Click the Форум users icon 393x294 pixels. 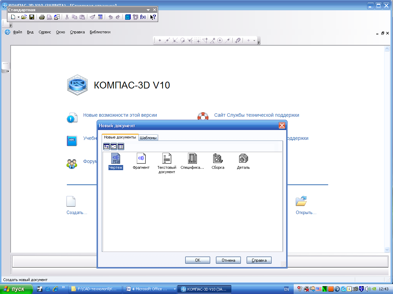(72, 164)
